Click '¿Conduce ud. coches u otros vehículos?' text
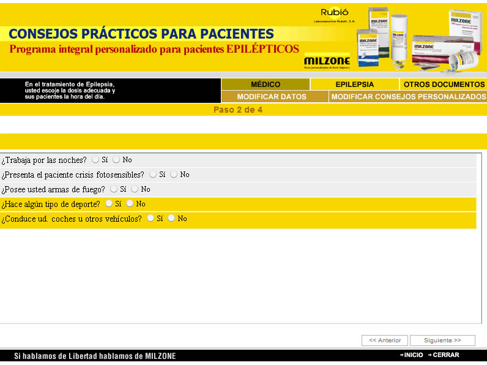The width and height of the screenshot is (487, 365). (72, 219)
